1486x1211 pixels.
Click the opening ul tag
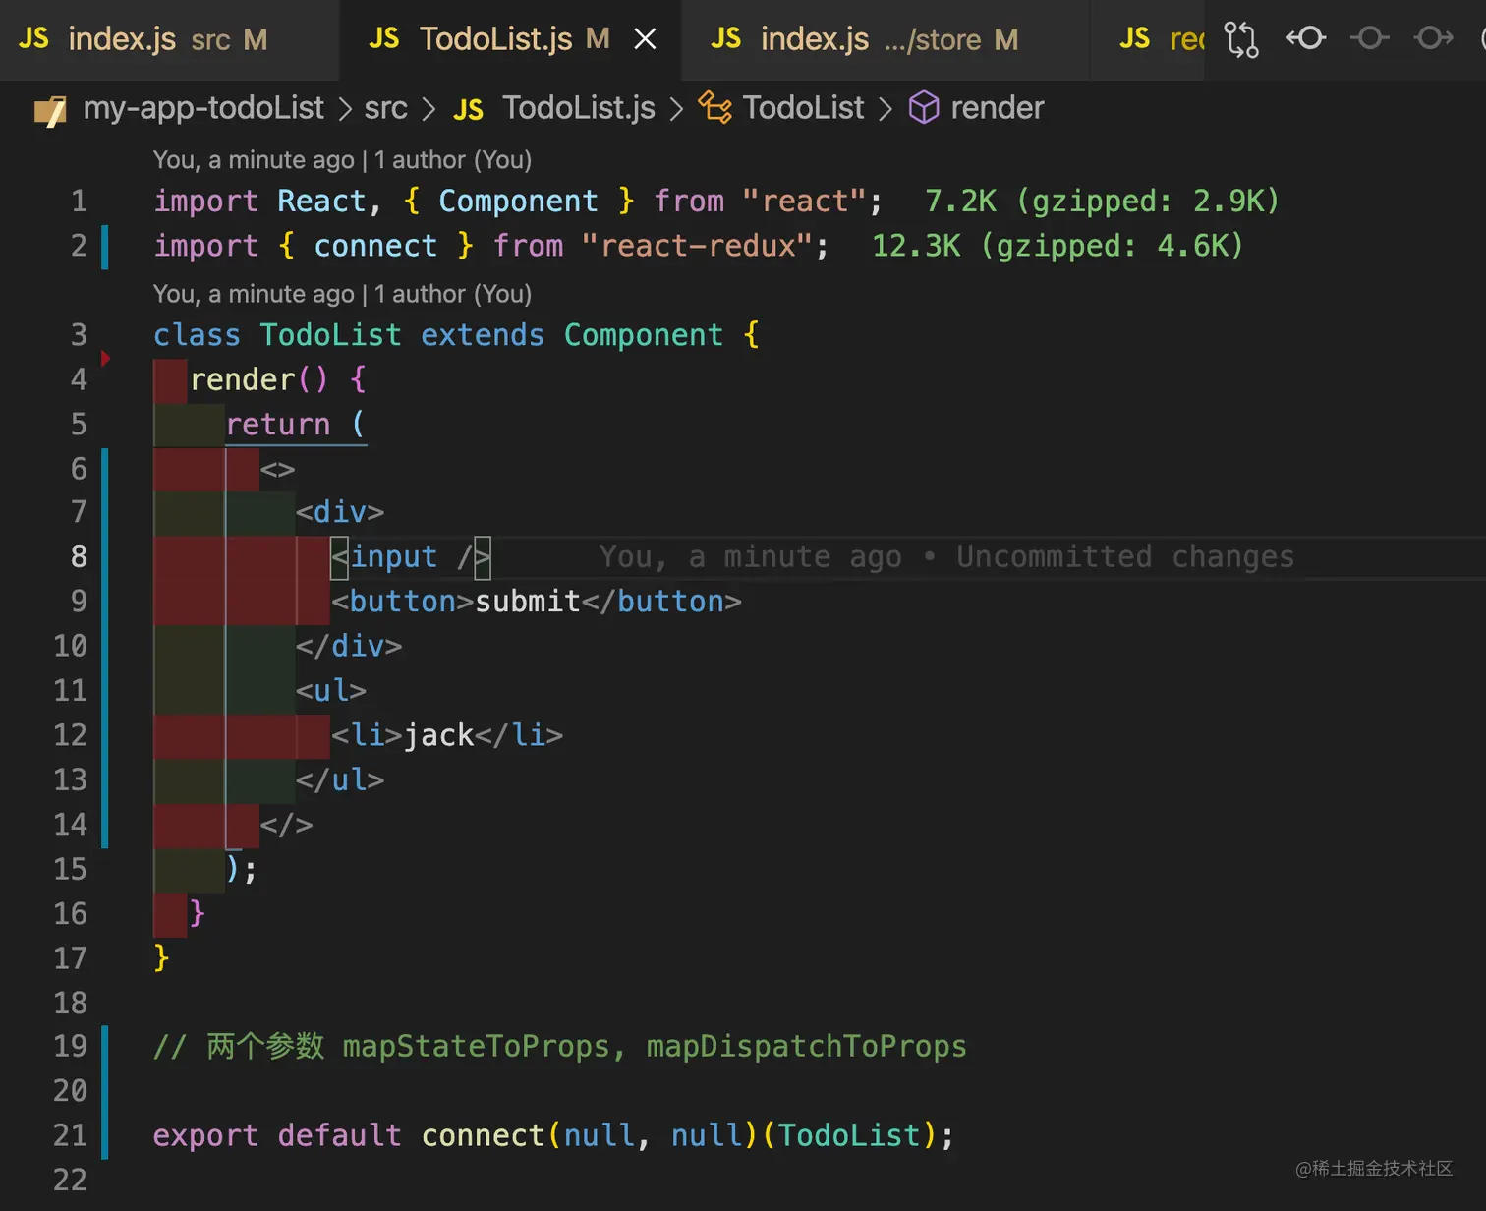pyautogui.click(x=331, y=690)
